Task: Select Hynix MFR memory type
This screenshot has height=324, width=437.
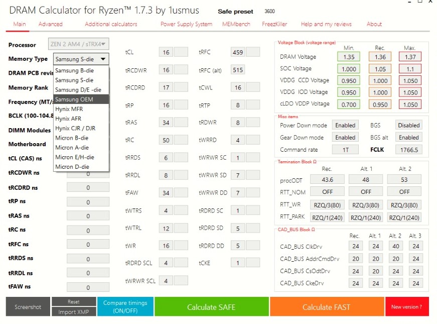Action: 81,109
